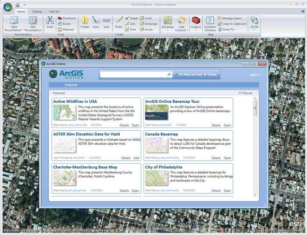View Details for ArcGIS Online Basemap Tour
The width and height of the screenshot is (307, 235).
click(x=216, y=125)
